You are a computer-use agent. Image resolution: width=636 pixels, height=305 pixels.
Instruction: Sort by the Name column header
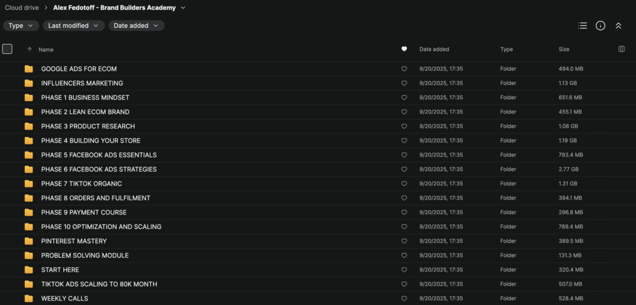point(46,49)
